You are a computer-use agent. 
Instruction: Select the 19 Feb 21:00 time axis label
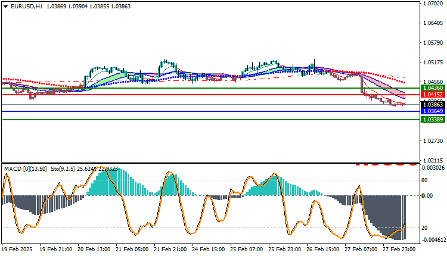pyautogui.click(x=56, y=249)
